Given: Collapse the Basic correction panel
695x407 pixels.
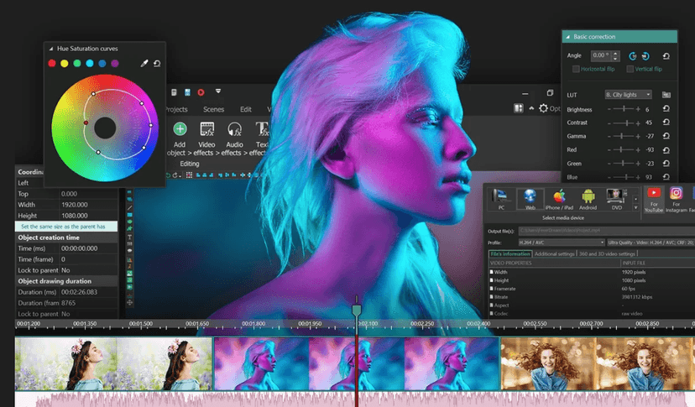Looking at the screenshot, I should [x=567, y=37].
